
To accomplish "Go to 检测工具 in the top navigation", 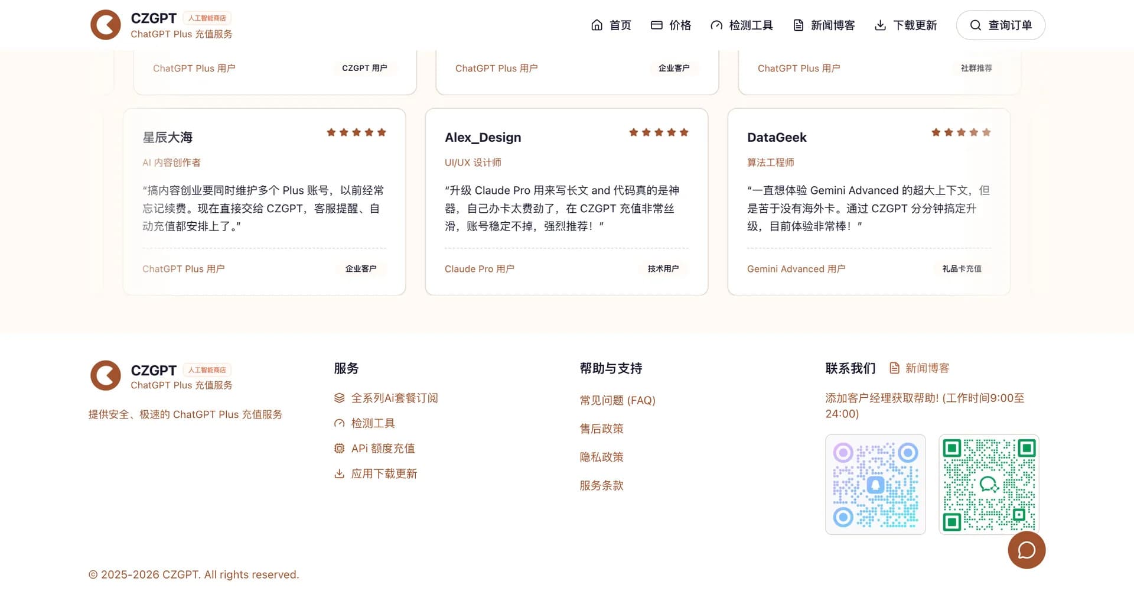I will [x=742, y=25].
